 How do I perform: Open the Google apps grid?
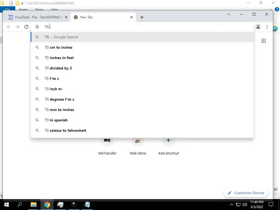point(264,41)
